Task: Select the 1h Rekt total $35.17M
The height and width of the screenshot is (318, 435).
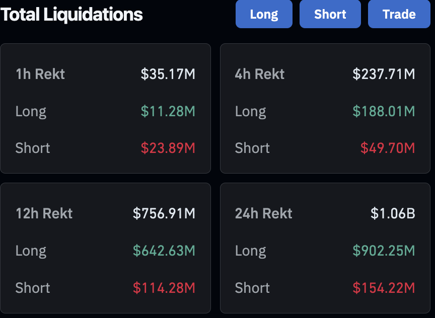Action: coord(168,74)
